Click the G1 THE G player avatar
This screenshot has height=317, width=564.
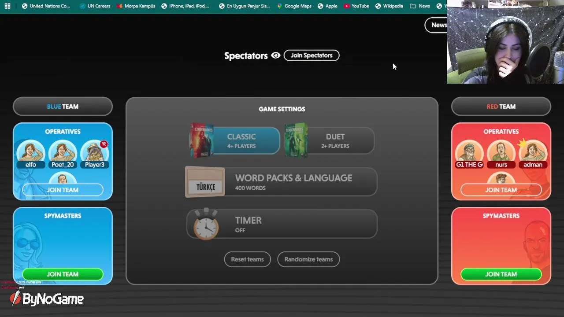[x=469, y=154]
